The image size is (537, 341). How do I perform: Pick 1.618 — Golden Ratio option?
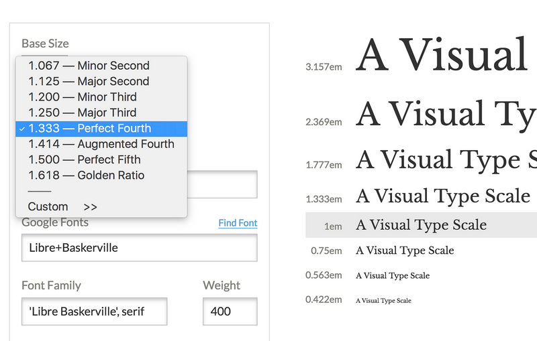[x=101, y=176]
